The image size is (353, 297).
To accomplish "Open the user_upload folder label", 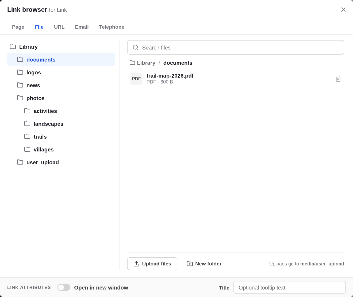I will pyautogui.click(x=43, y=162).
